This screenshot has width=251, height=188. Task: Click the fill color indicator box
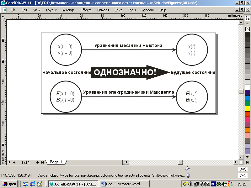(x=243, y=169)
